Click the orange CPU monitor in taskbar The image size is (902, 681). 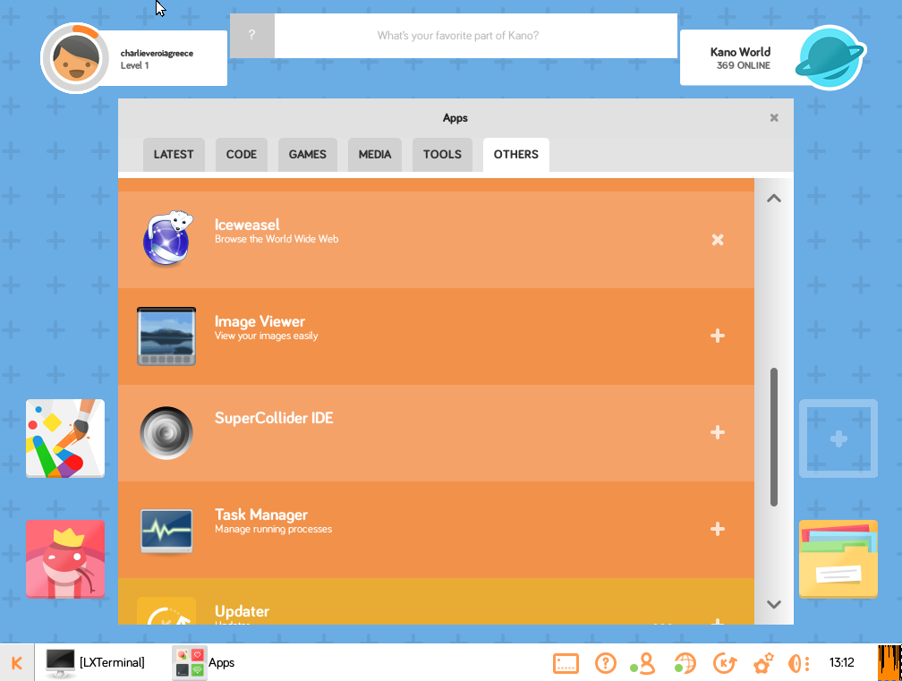(x=889, y=662)
